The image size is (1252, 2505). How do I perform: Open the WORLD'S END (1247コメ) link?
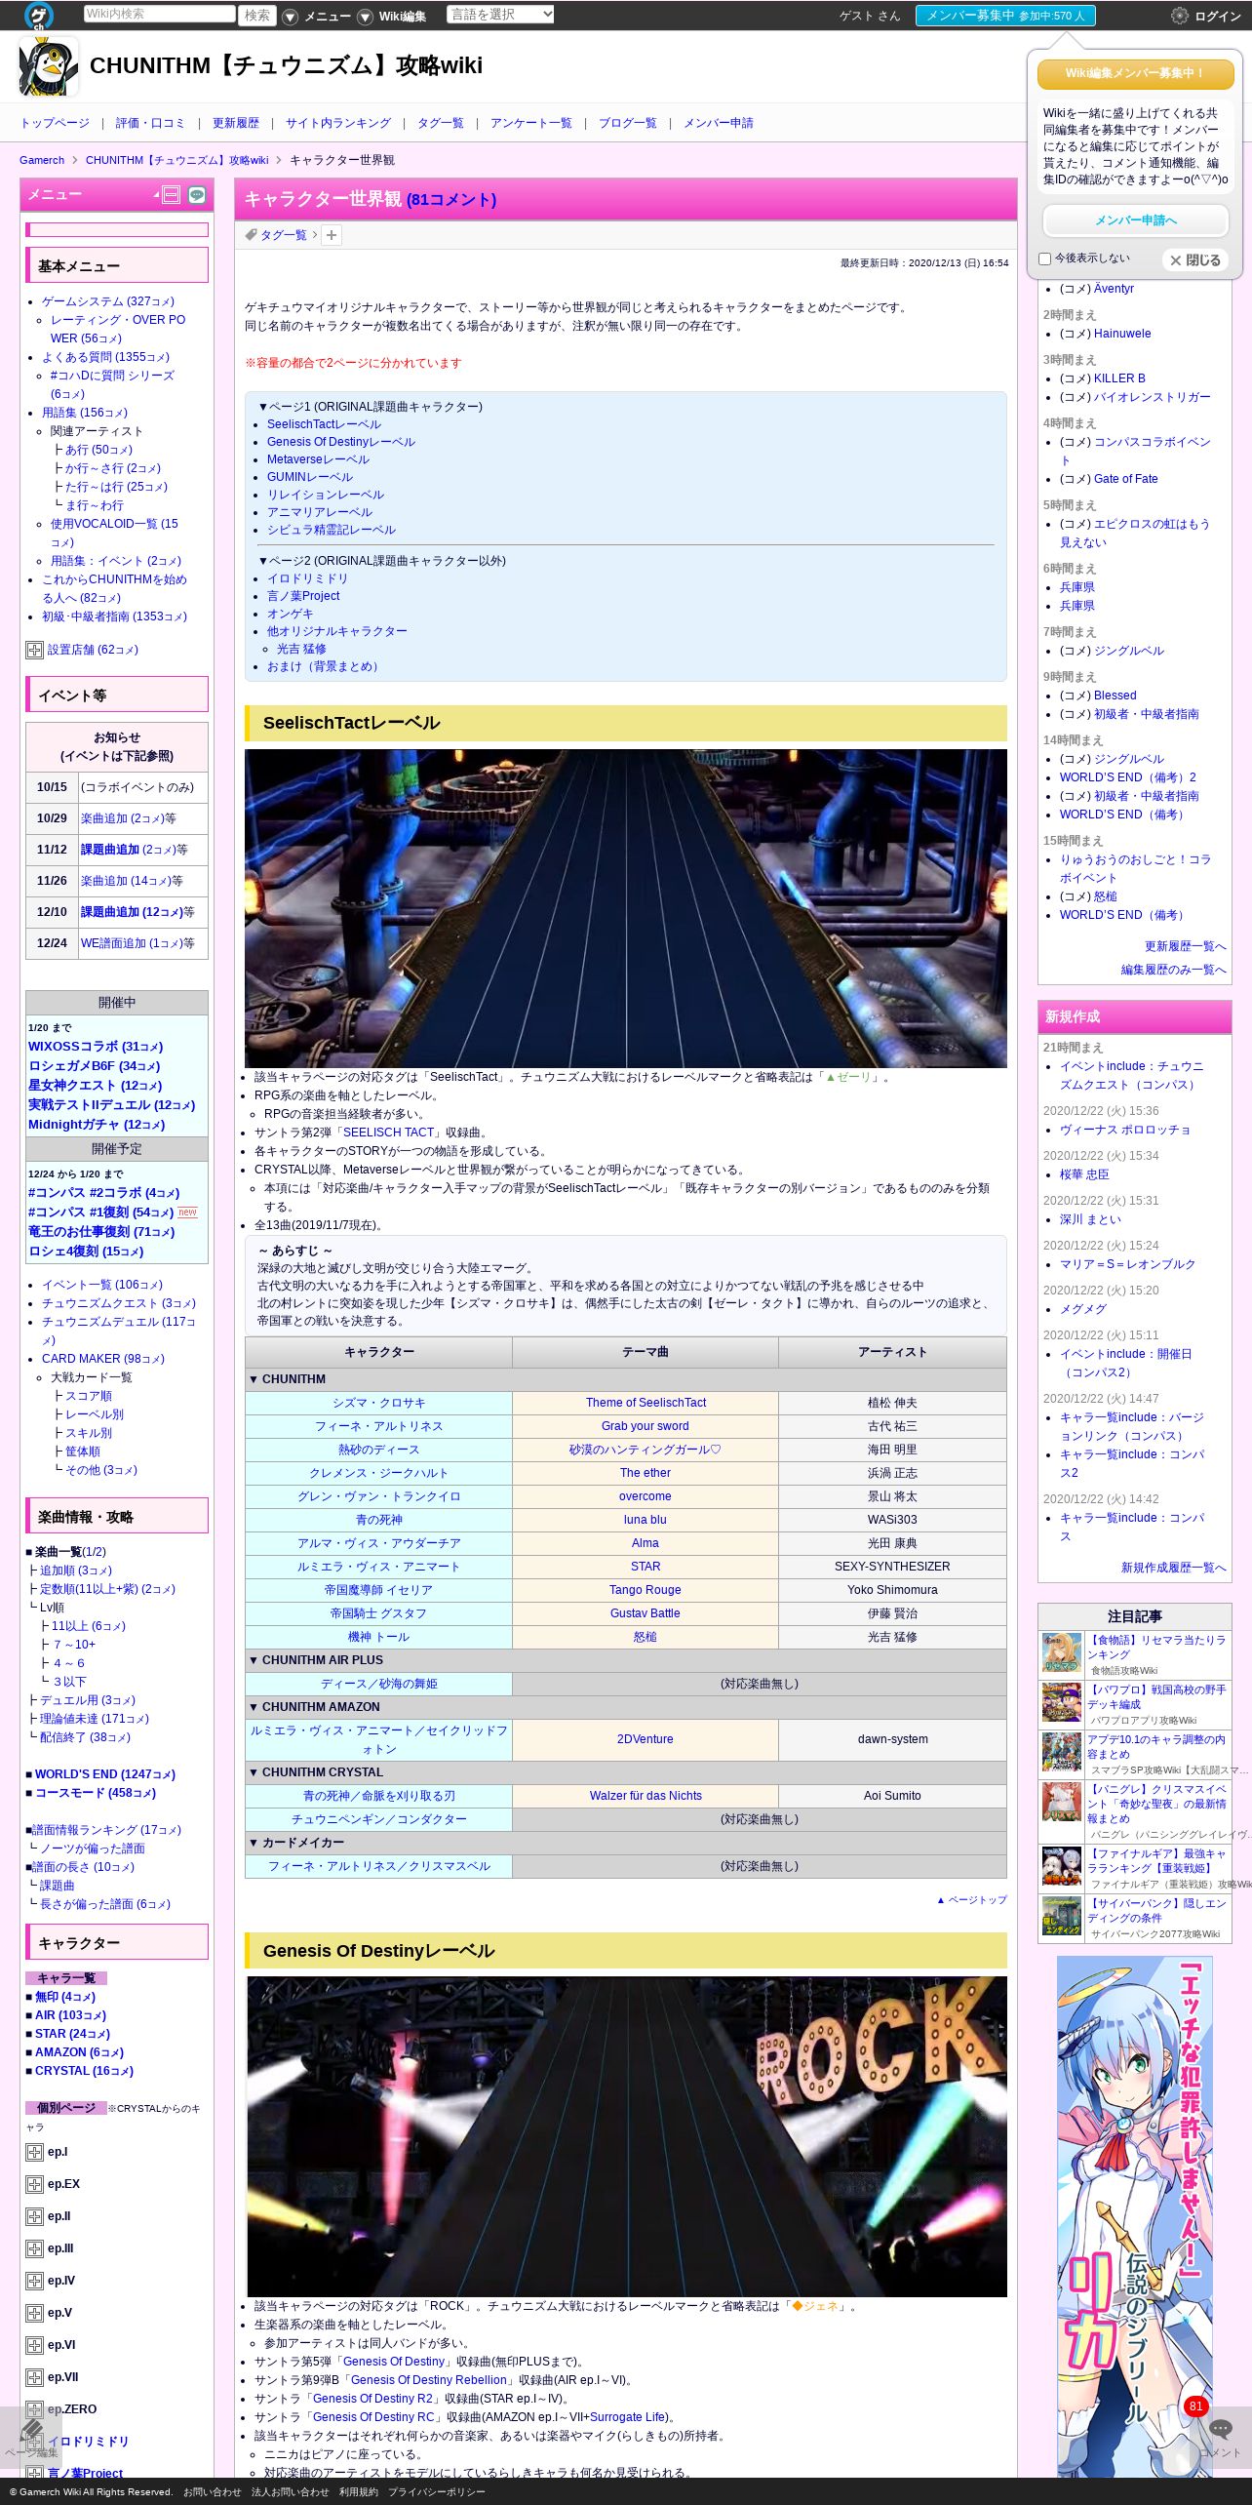105,1774
